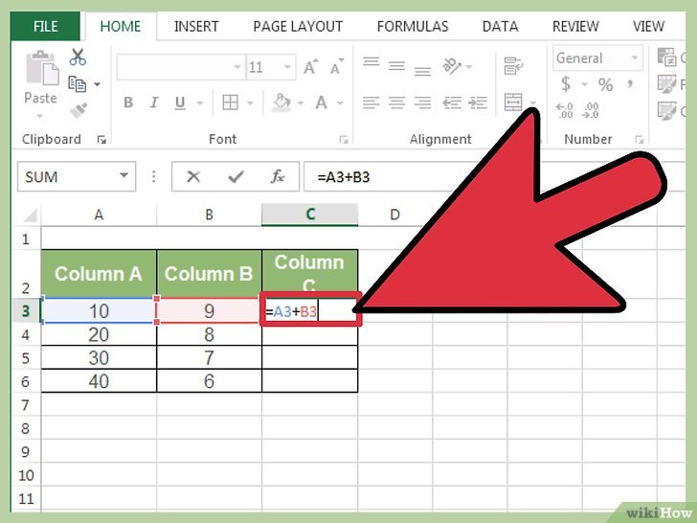
Task: Click the Column A header cell
Action: click(99, 274)
